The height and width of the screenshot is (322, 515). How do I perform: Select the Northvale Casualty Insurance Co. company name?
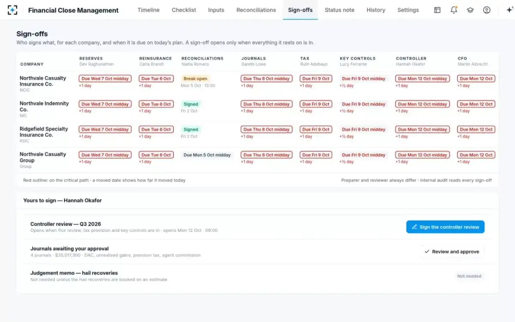click(x=43, y=81)
